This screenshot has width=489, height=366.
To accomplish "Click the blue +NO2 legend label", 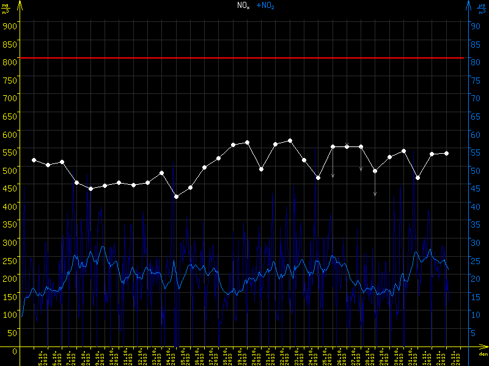I will point(265,5).
